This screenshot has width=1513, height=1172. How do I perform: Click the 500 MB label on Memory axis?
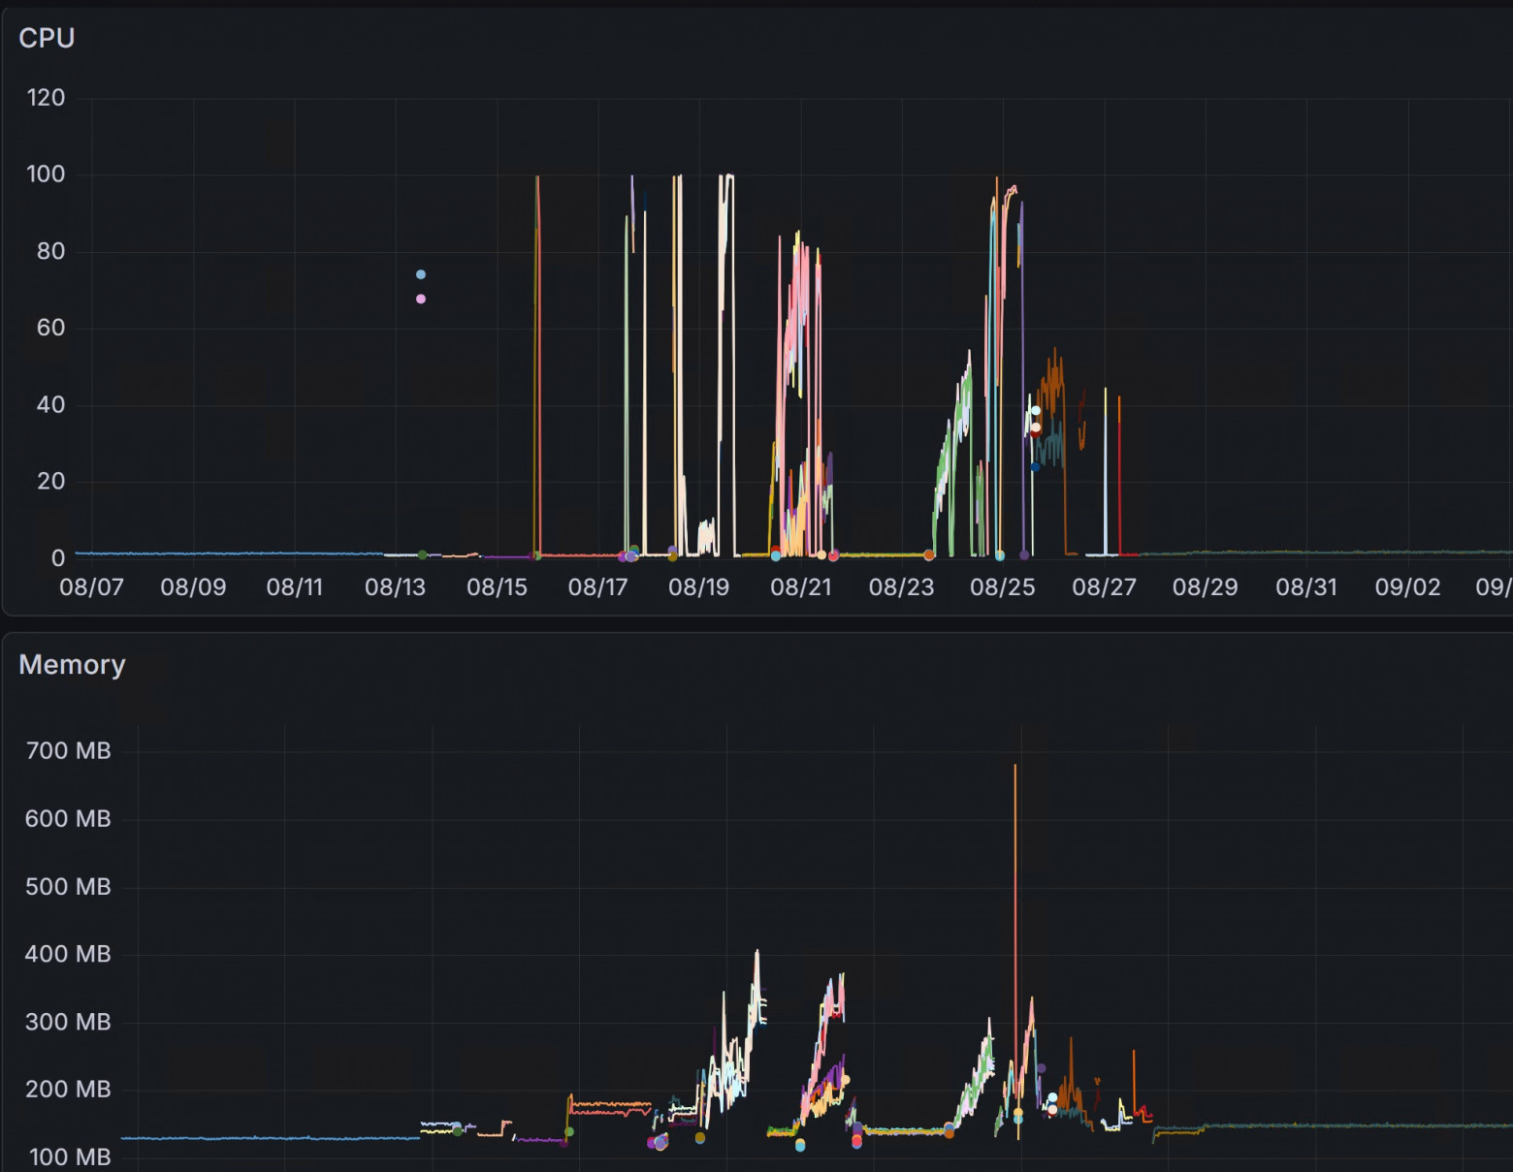(68, 886)
